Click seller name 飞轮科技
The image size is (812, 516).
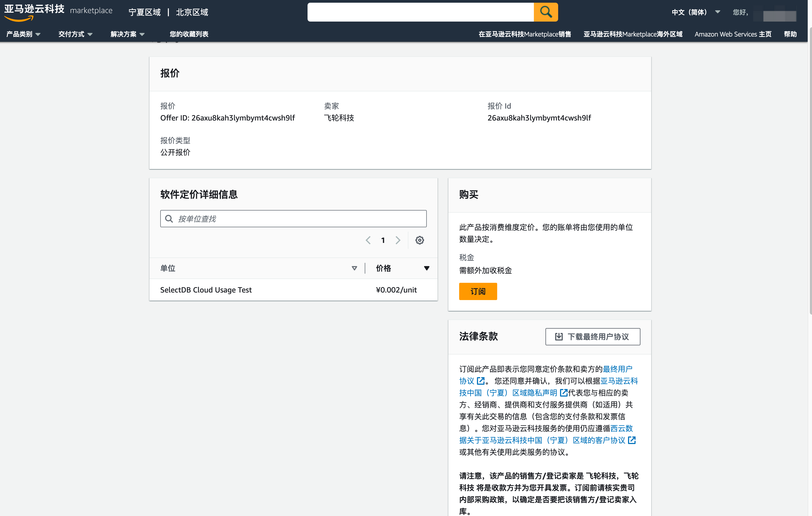click(339, 118)
